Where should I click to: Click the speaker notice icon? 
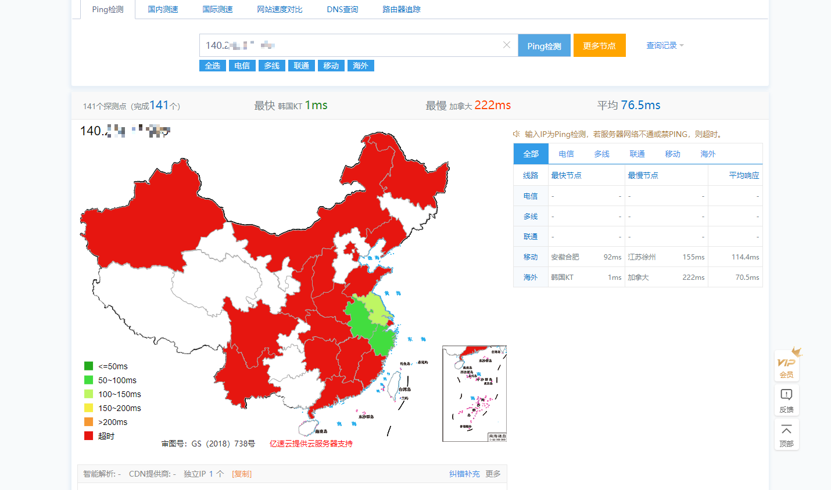pyautogui.click(x=516, y=134)
